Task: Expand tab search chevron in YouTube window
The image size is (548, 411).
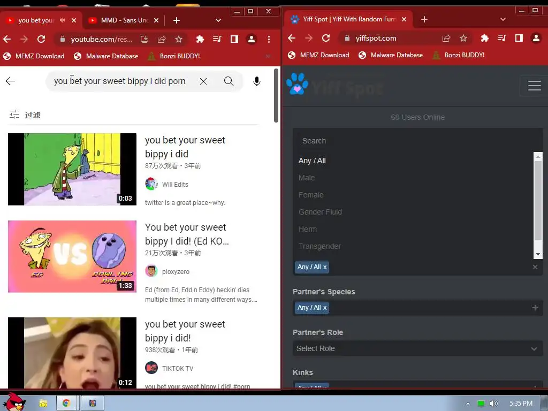Action: pyautogui.click(x=218, y=21)
